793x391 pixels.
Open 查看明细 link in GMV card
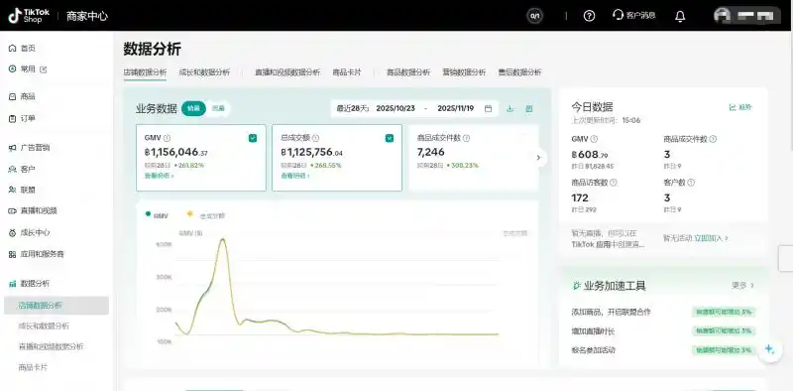click(x=160, y=176)
